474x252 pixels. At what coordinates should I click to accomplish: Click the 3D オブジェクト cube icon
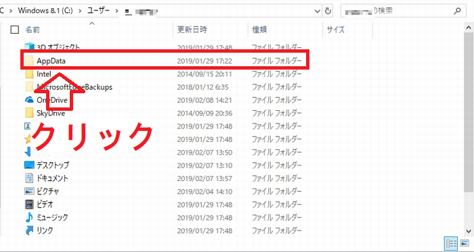coord(29,47)
